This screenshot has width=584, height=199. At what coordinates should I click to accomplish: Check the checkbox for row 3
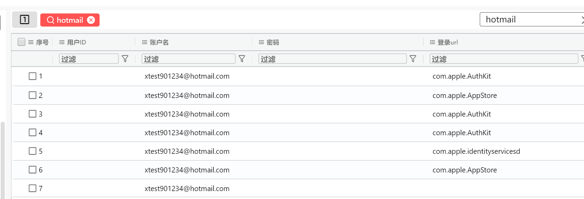tap(32, 114)
